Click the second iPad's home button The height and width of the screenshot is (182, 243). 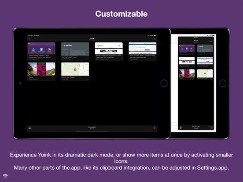tap(223, 83)
